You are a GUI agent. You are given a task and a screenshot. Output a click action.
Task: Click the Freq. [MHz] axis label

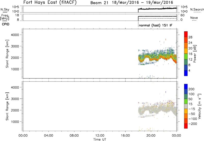coord(5,17)
